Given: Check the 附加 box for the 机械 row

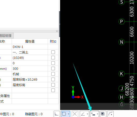Looking at the screenshot, I should (x=53, y=74).
